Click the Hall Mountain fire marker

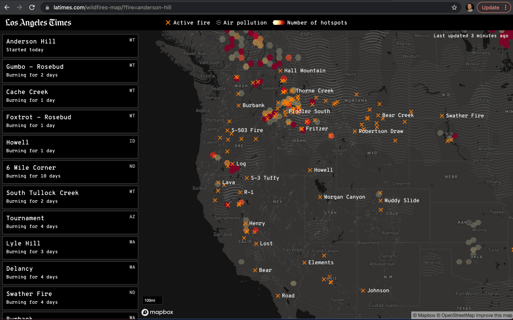pyautogui.click(x=280, y=71)
